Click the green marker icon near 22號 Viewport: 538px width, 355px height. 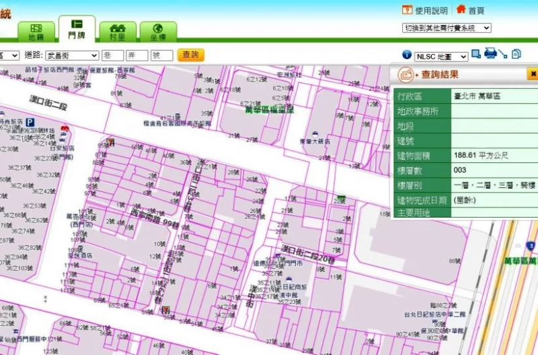[x=341, y=197]
